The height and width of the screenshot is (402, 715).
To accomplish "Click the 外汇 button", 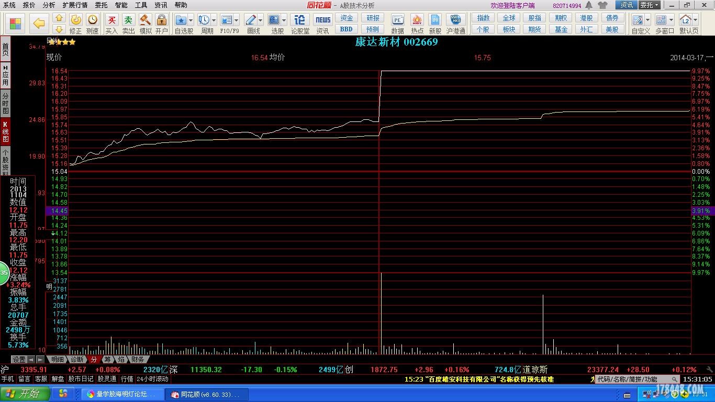I will click(586, 29).
